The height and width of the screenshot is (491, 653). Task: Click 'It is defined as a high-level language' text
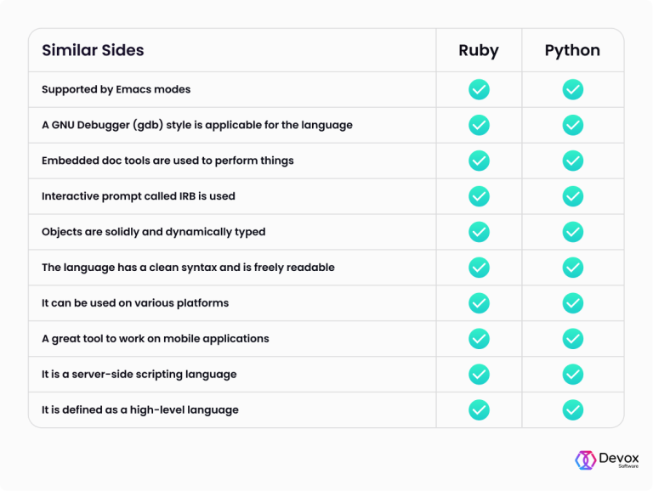coord(140,409)
